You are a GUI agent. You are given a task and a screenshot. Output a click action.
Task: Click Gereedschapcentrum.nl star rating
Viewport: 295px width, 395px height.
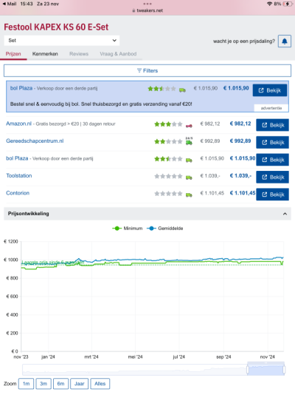[x=168, y=141]
